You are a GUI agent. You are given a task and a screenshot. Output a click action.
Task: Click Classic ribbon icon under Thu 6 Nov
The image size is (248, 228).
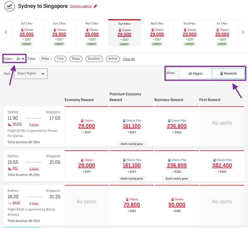click(x=185, y=30)
